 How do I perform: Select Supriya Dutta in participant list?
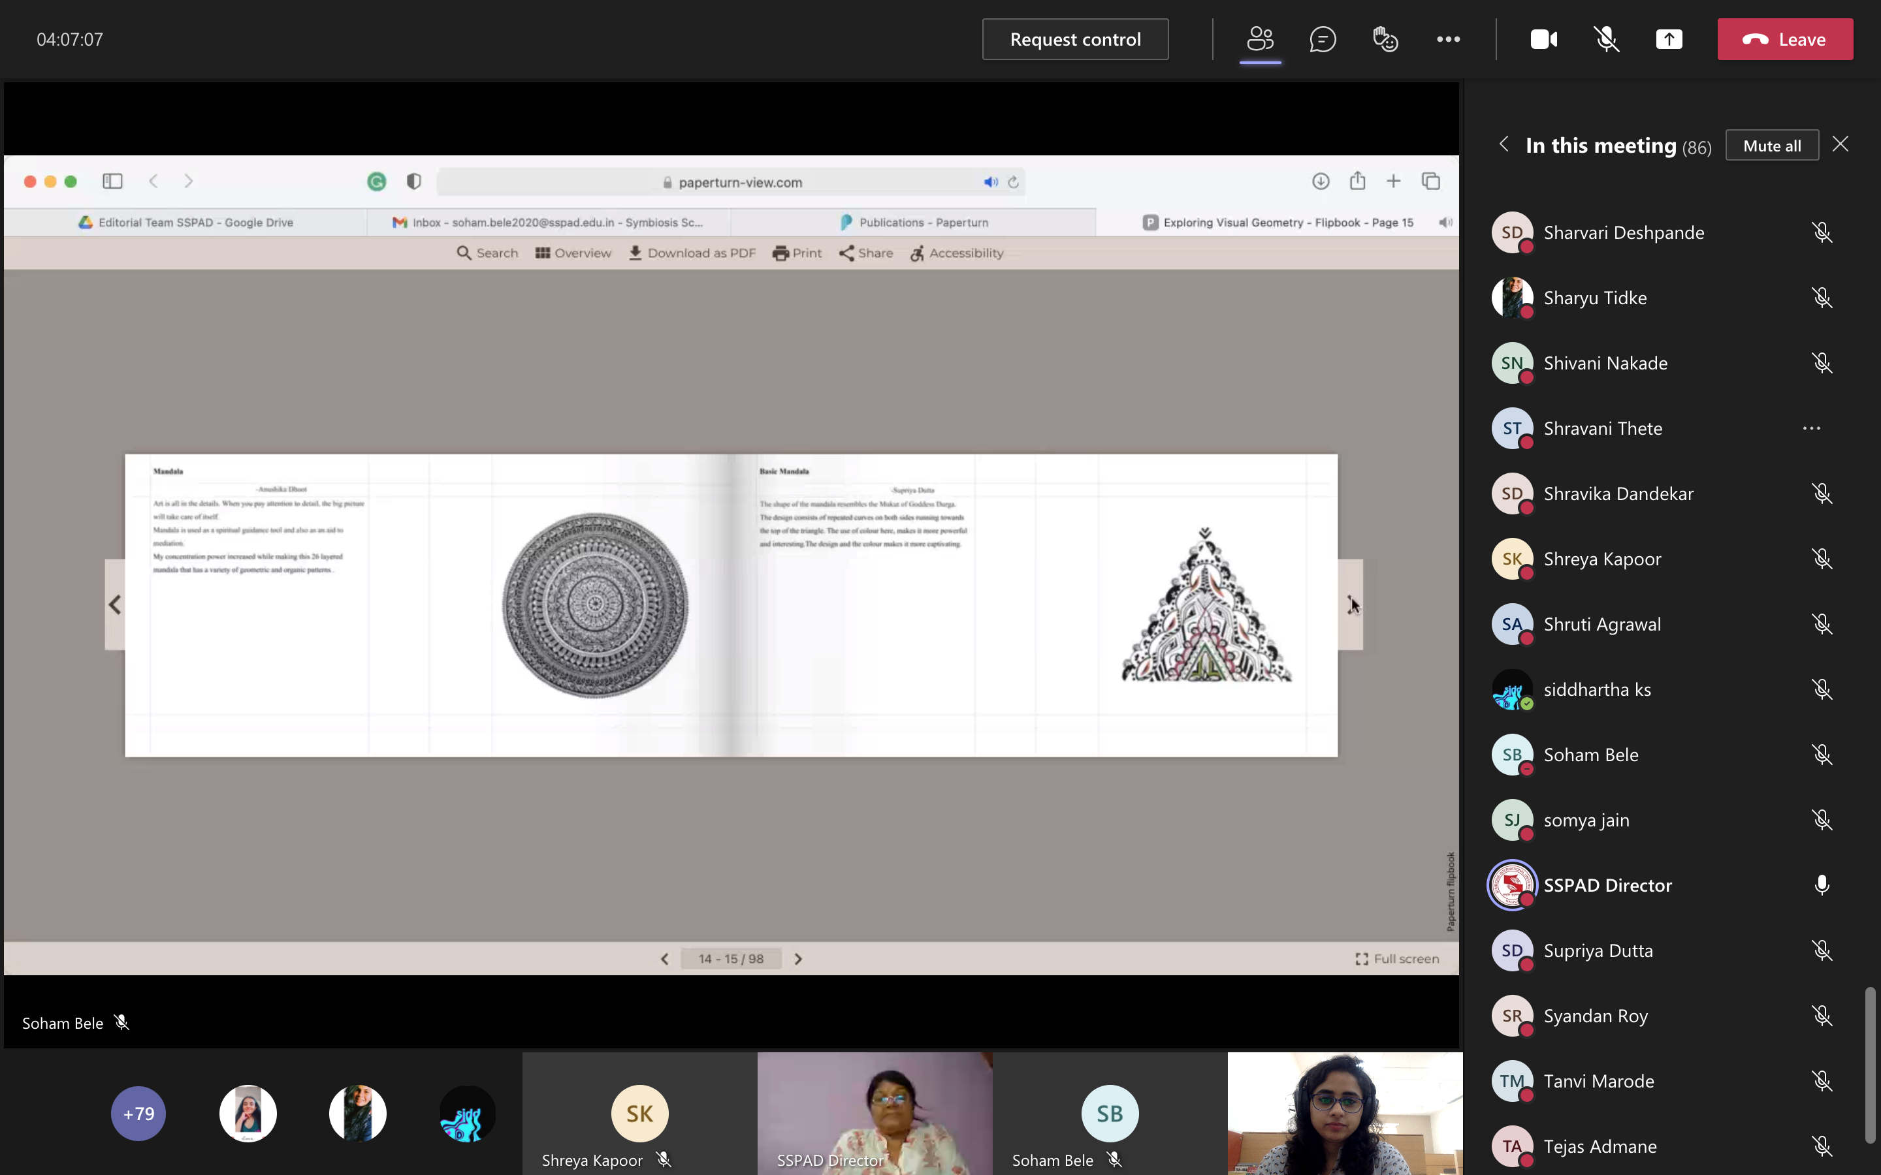[x=1598, y=950]
